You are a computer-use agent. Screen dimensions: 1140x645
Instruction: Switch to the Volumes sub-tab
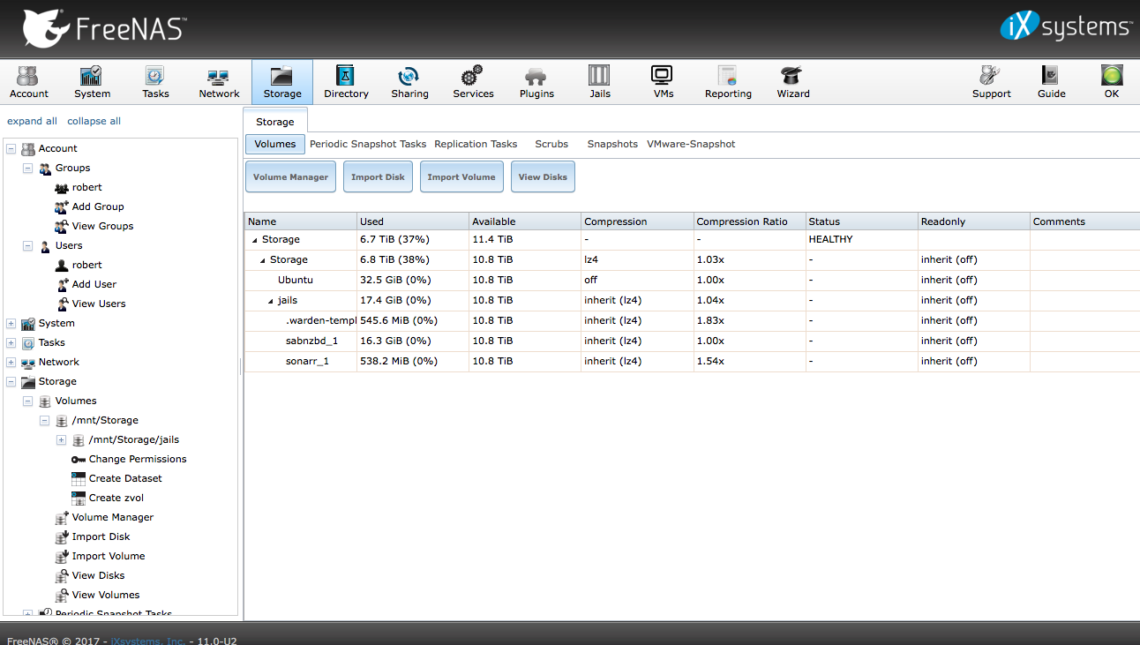[x=275, y=144]
